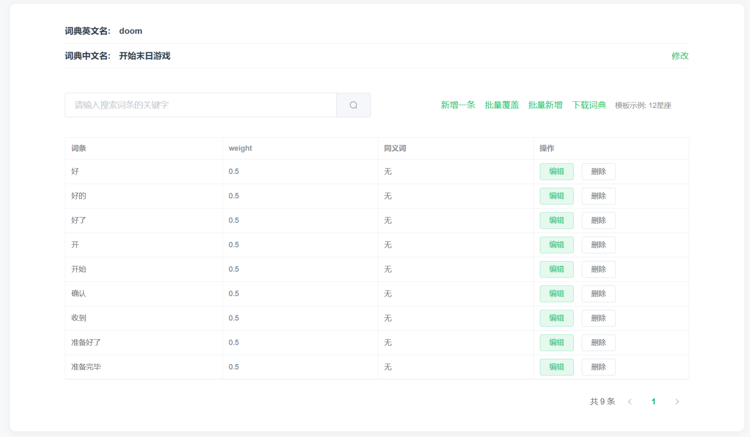The width and height of the screenshot is (750, 437).
Task: Edit the 准备完毕 entry
Action: coord(556,367)
